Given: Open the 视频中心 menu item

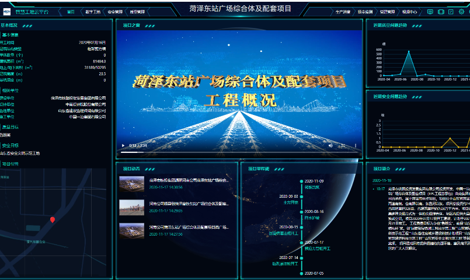Looking at the screenshot, I should click(x=410, y=12).
